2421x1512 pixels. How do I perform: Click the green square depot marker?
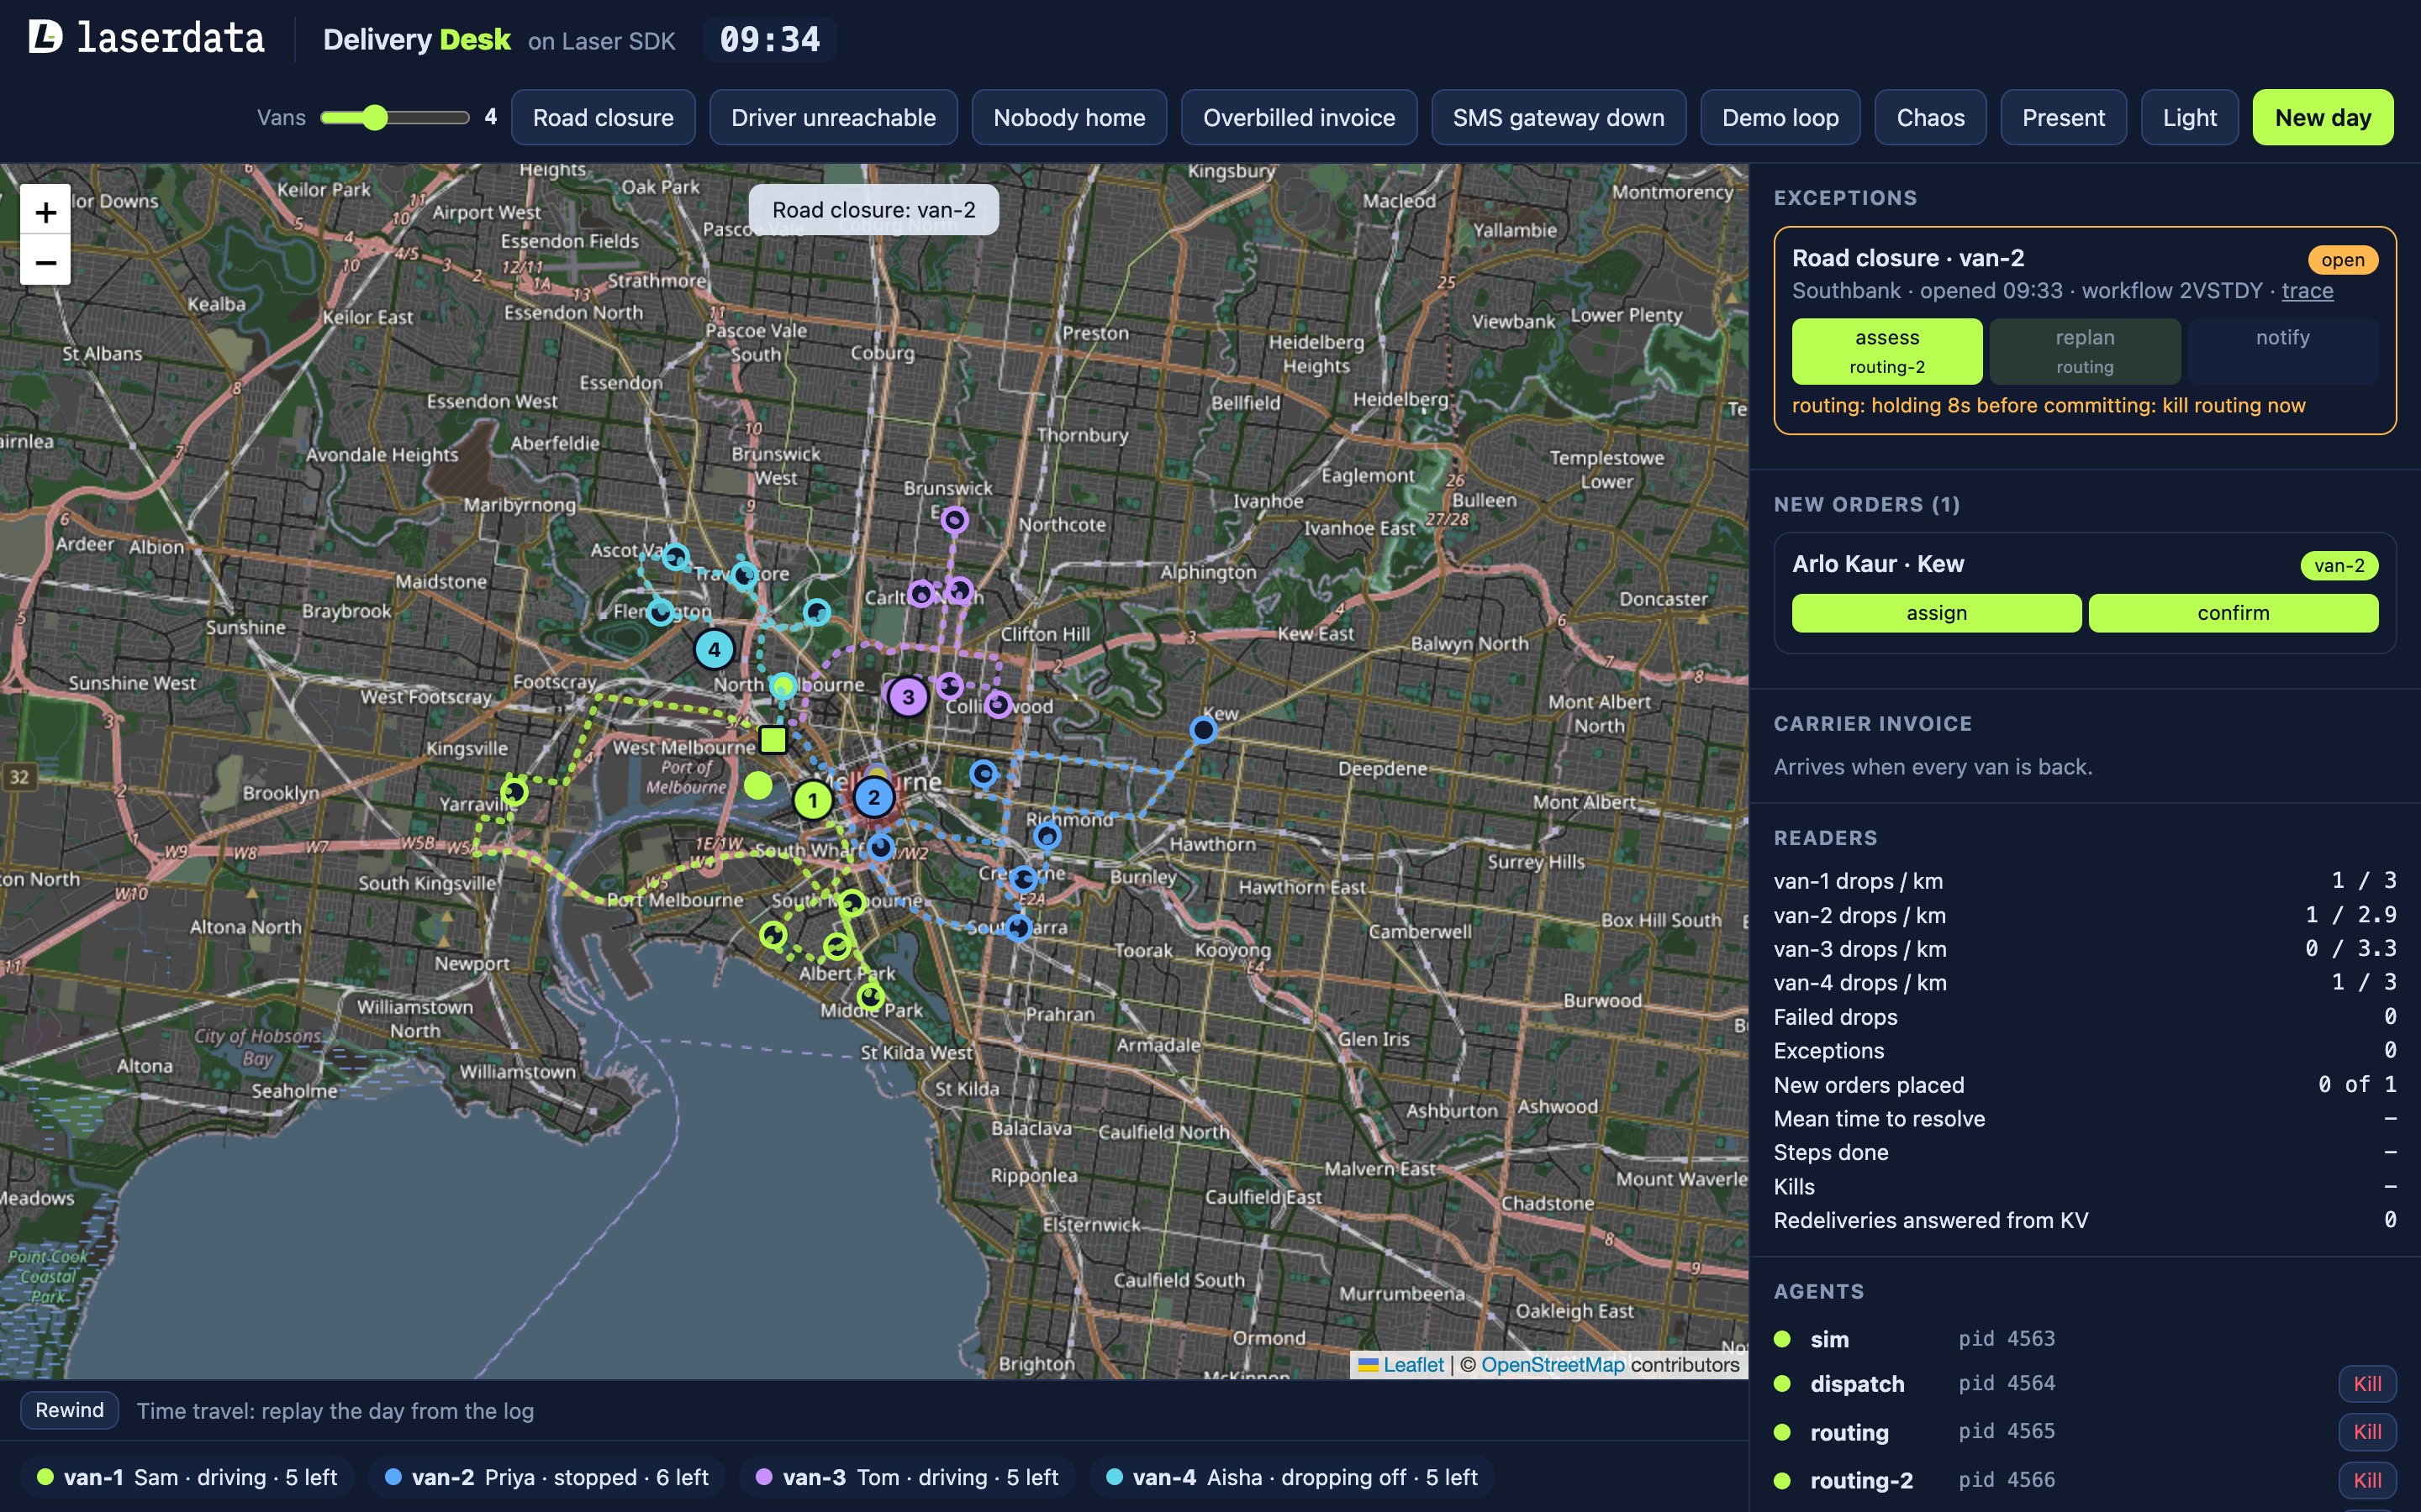(773, 739)
